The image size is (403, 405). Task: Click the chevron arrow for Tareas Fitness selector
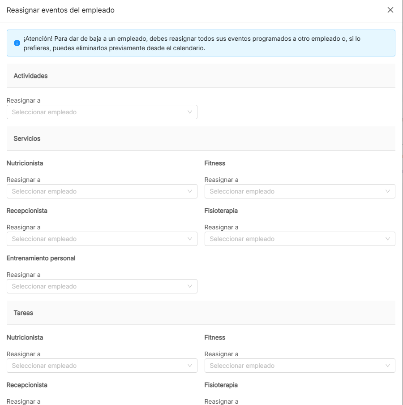388,366
